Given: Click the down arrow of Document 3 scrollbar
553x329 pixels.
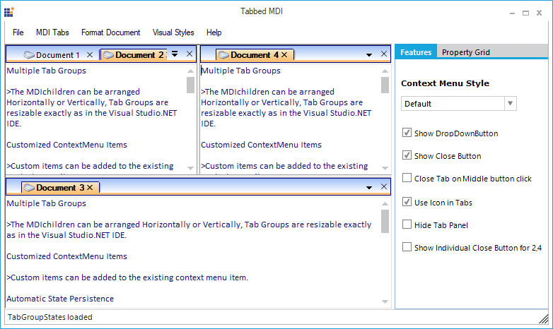Looking at the screenshot, I should click(385, 301).
